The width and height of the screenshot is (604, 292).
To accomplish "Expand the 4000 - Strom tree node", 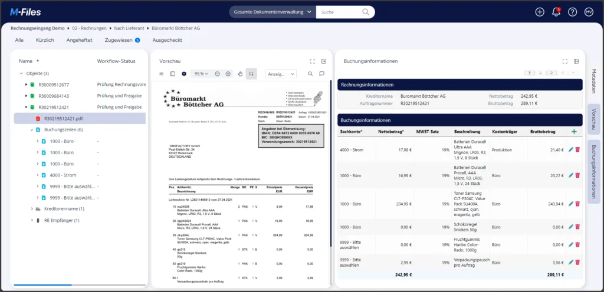I will (x=37, y=175).
